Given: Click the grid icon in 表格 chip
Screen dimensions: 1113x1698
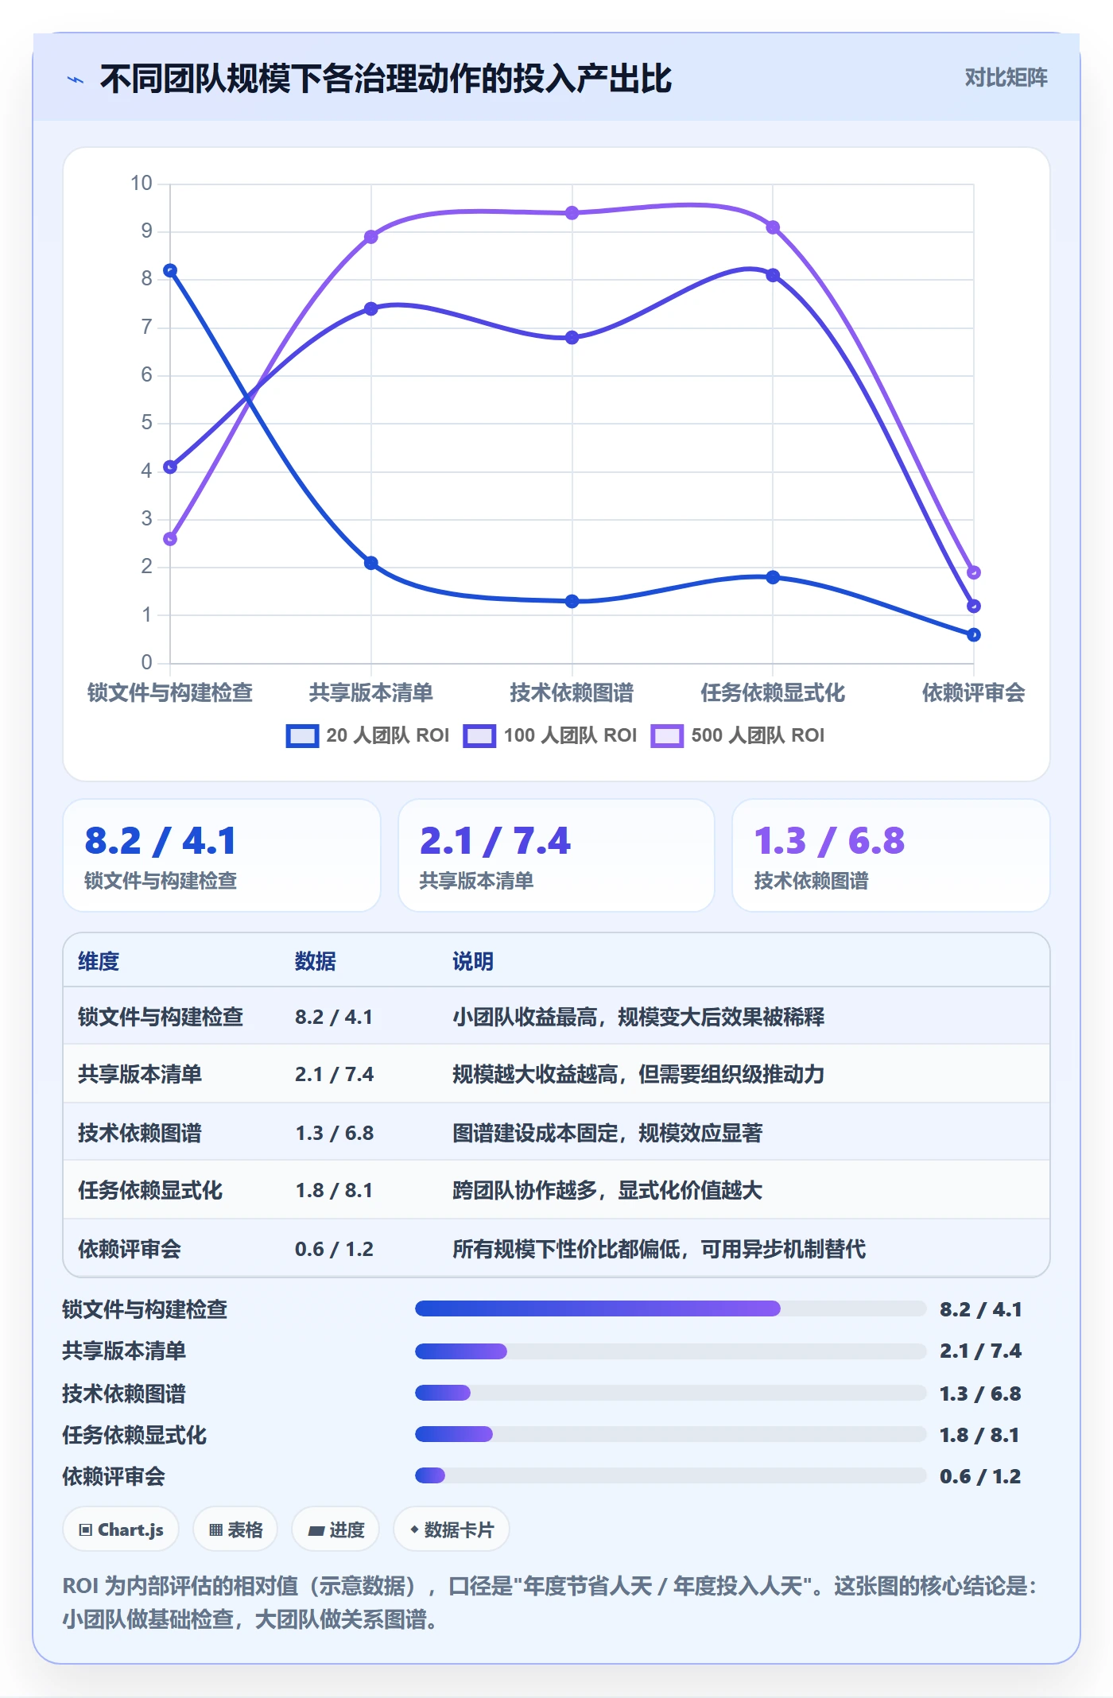Looking at the screenshot, I should pos(215,1530).
